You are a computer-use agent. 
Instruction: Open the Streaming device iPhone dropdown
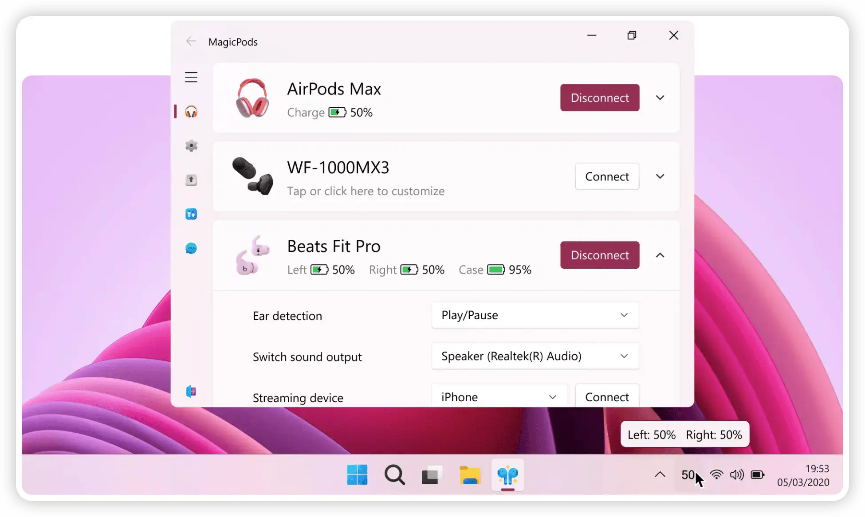pos(499,397)
